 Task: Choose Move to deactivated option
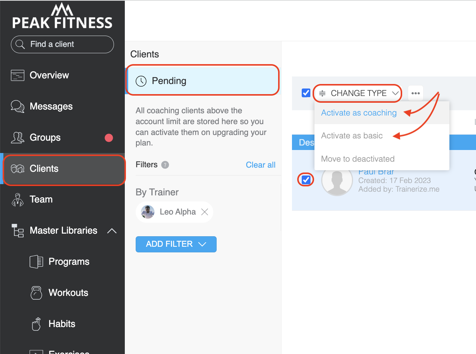[358, 159]
